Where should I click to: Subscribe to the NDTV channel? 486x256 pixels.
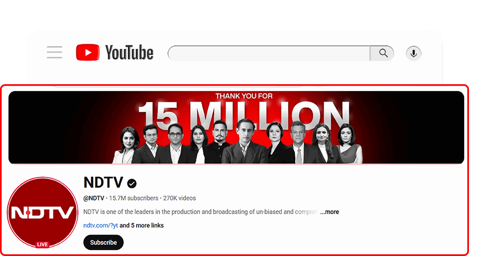(104, 242)
